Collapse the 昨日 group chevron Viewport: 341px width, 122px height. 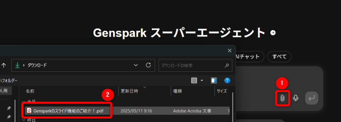pos(23,120)
